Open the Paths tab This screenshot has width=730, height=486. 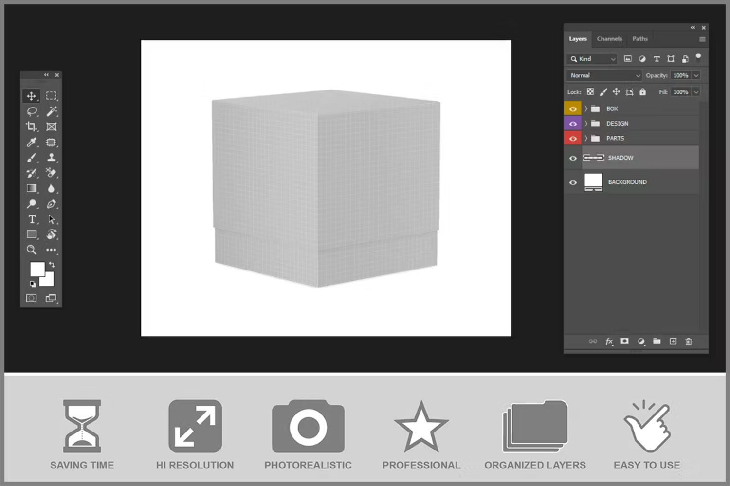pyautogui.click(x=640, y=39)
